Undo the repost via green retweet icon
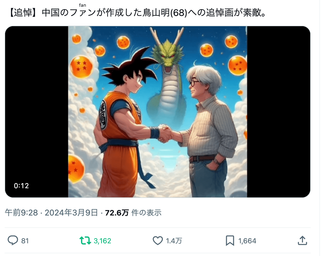 [x=85, y=241]
